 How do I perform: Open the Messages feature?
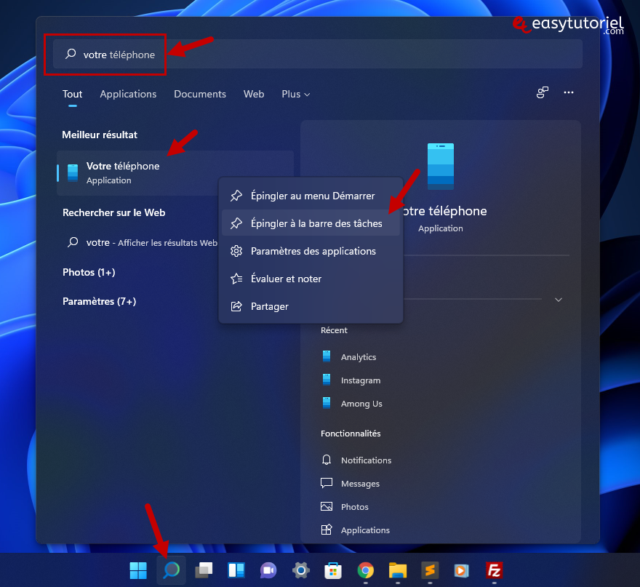[361, 483]
